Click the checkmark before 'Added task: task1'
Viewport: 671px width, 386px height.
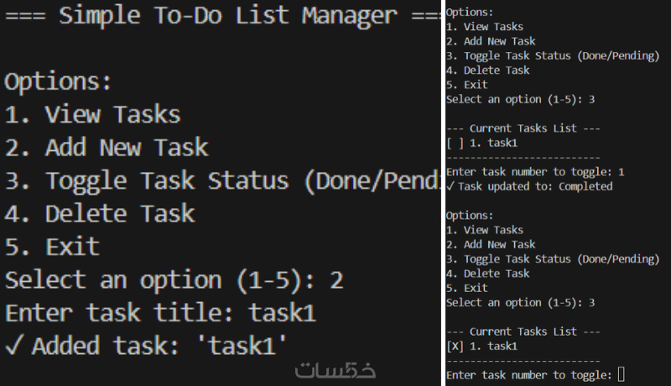click(x=13, y=345)
